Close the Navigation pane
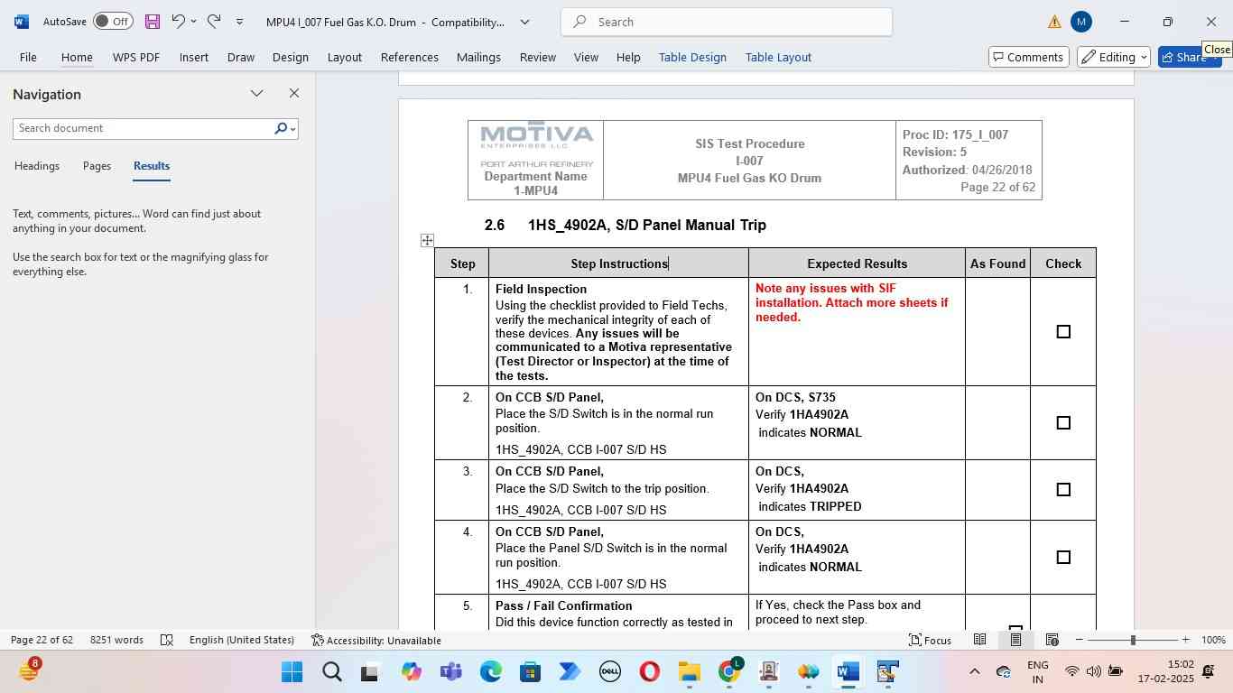 293,93
